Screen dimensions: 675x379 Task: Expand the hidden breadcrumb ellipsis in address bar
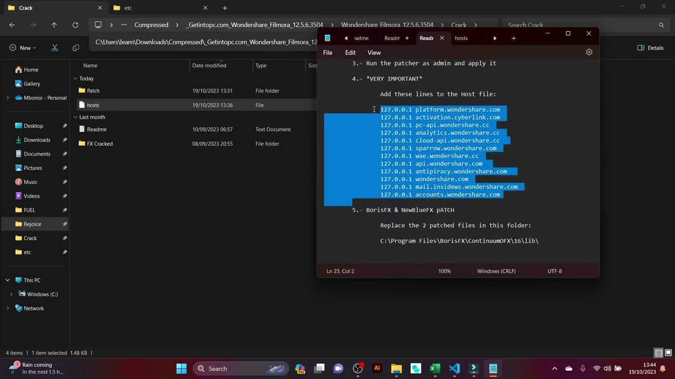click(124, 25)
